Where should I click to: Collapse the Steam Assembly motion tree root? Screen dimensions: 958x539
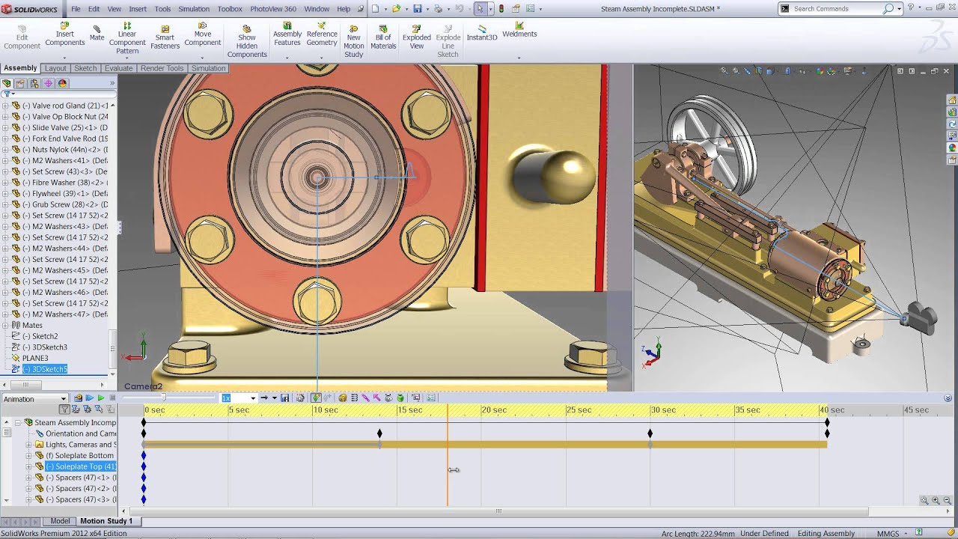click(x=17, y=422)
